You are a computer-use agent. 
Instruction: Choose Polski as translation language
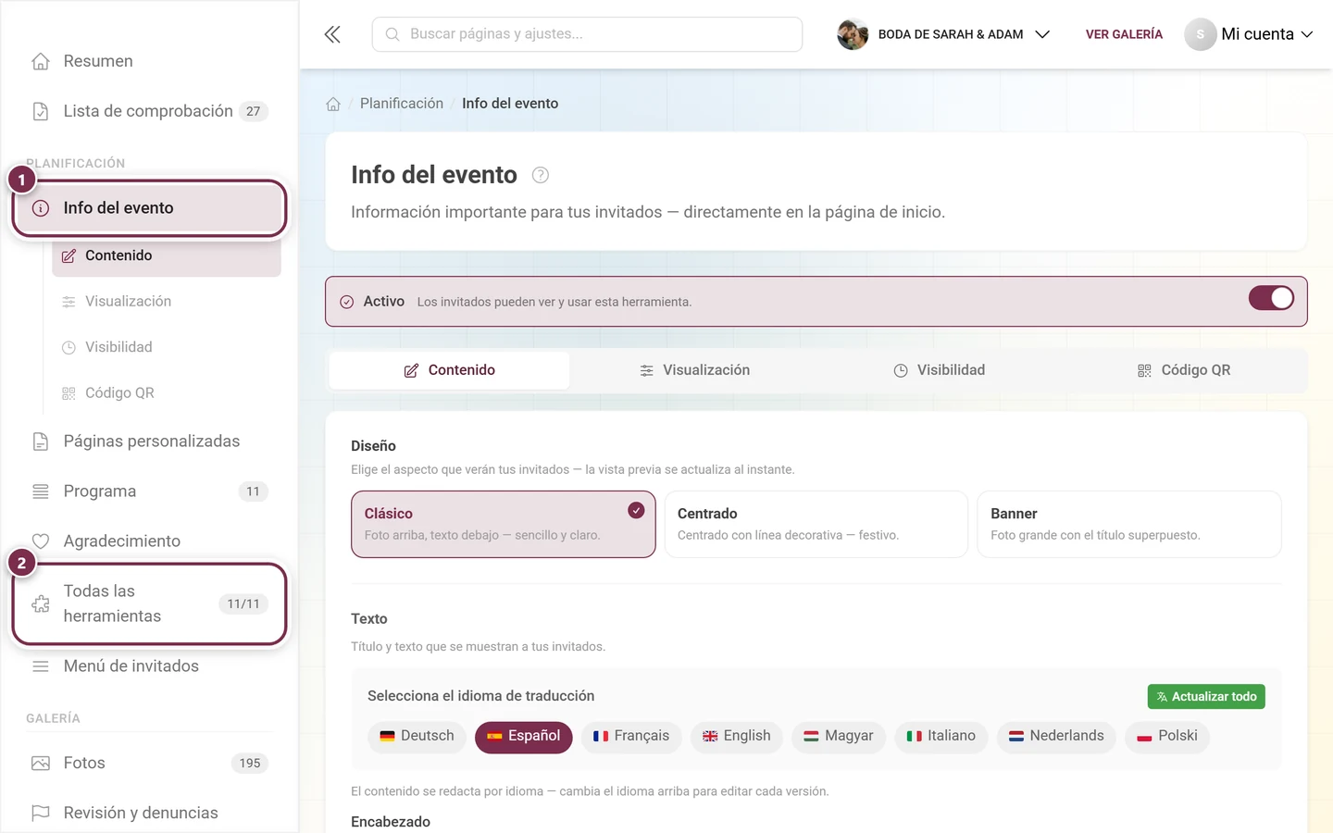(1167, 737)
